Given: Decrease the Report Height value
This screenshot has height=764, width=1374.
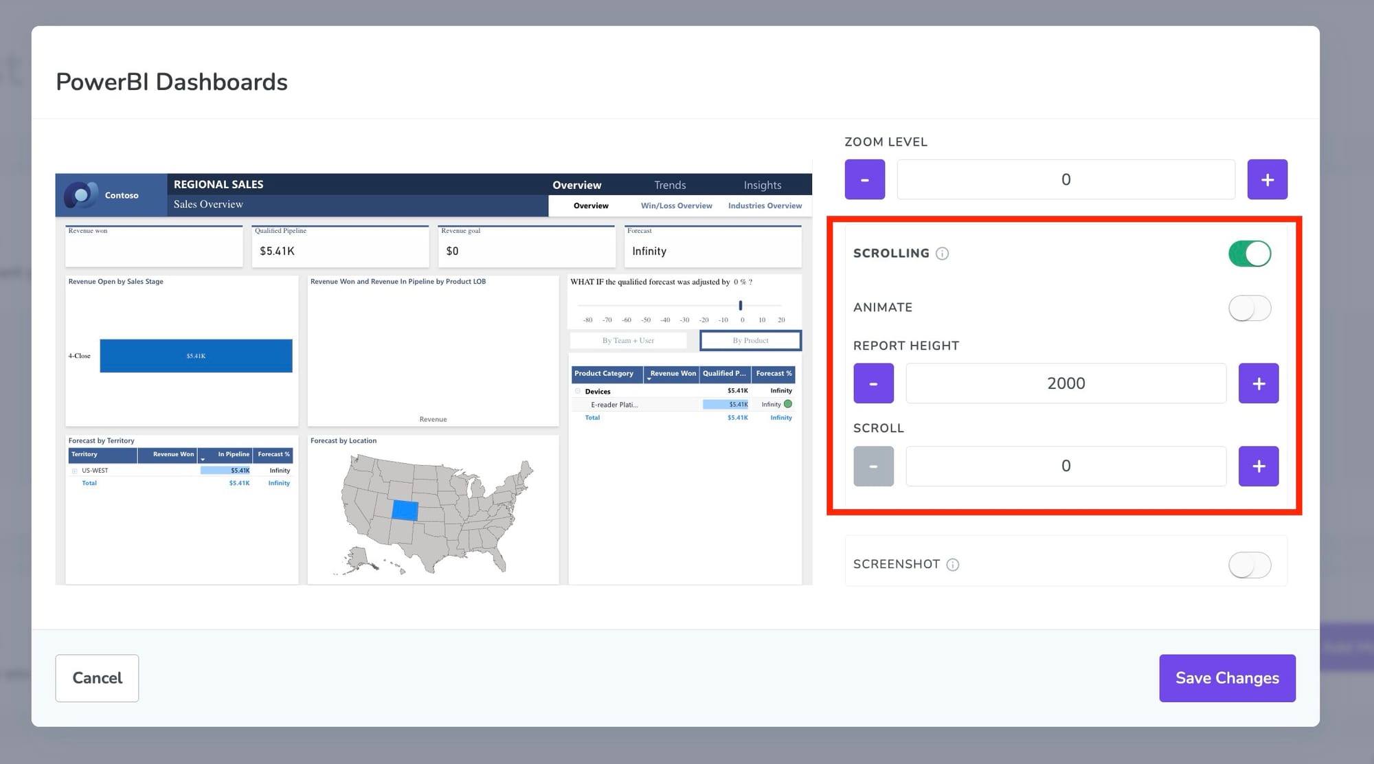Looking at the screenshot, I should click(873, 383).
